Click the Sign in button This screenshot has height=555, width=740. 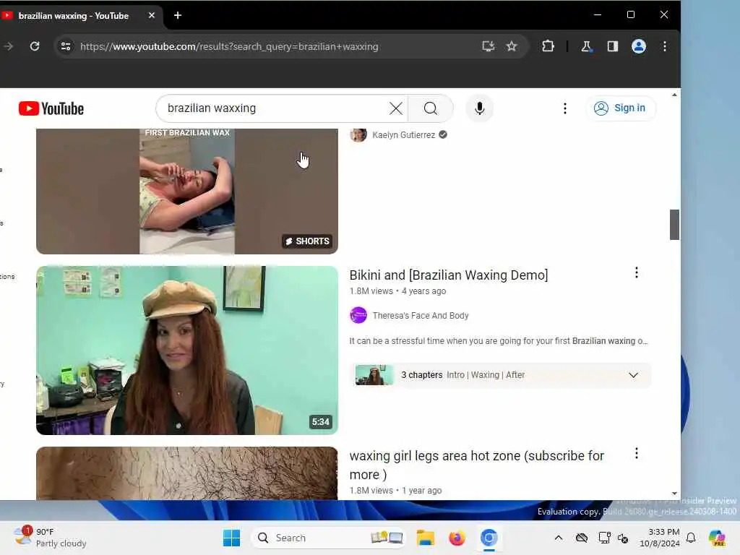(620, 108)
